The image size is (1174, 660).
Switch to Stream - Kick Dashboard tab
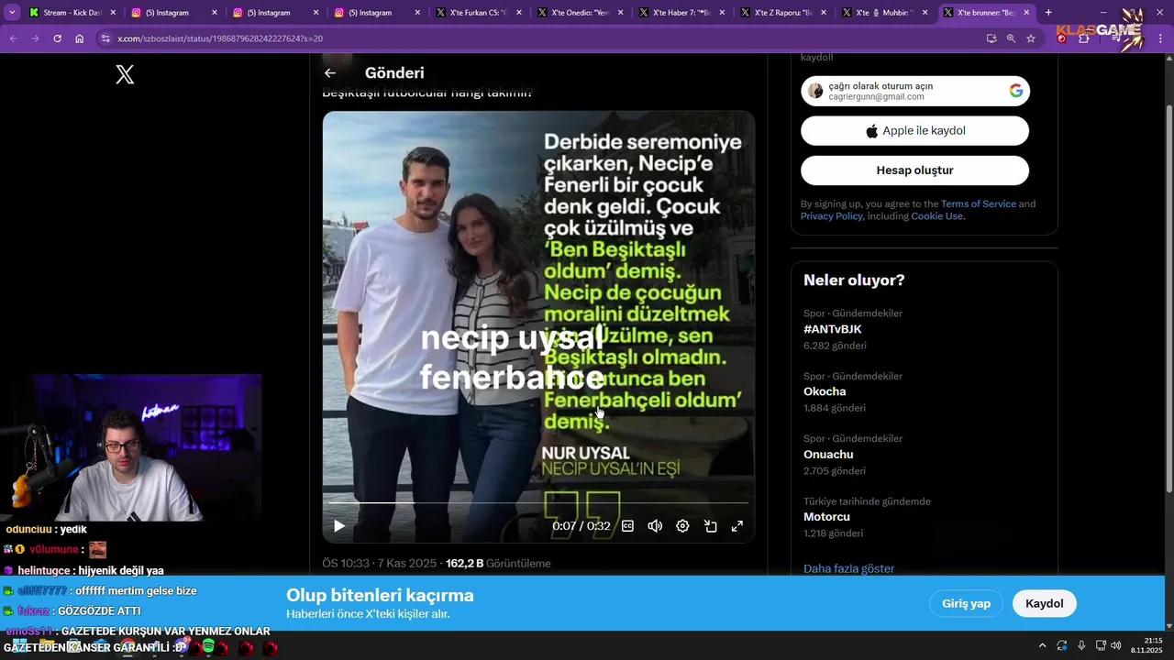click(x=72, y=13)
